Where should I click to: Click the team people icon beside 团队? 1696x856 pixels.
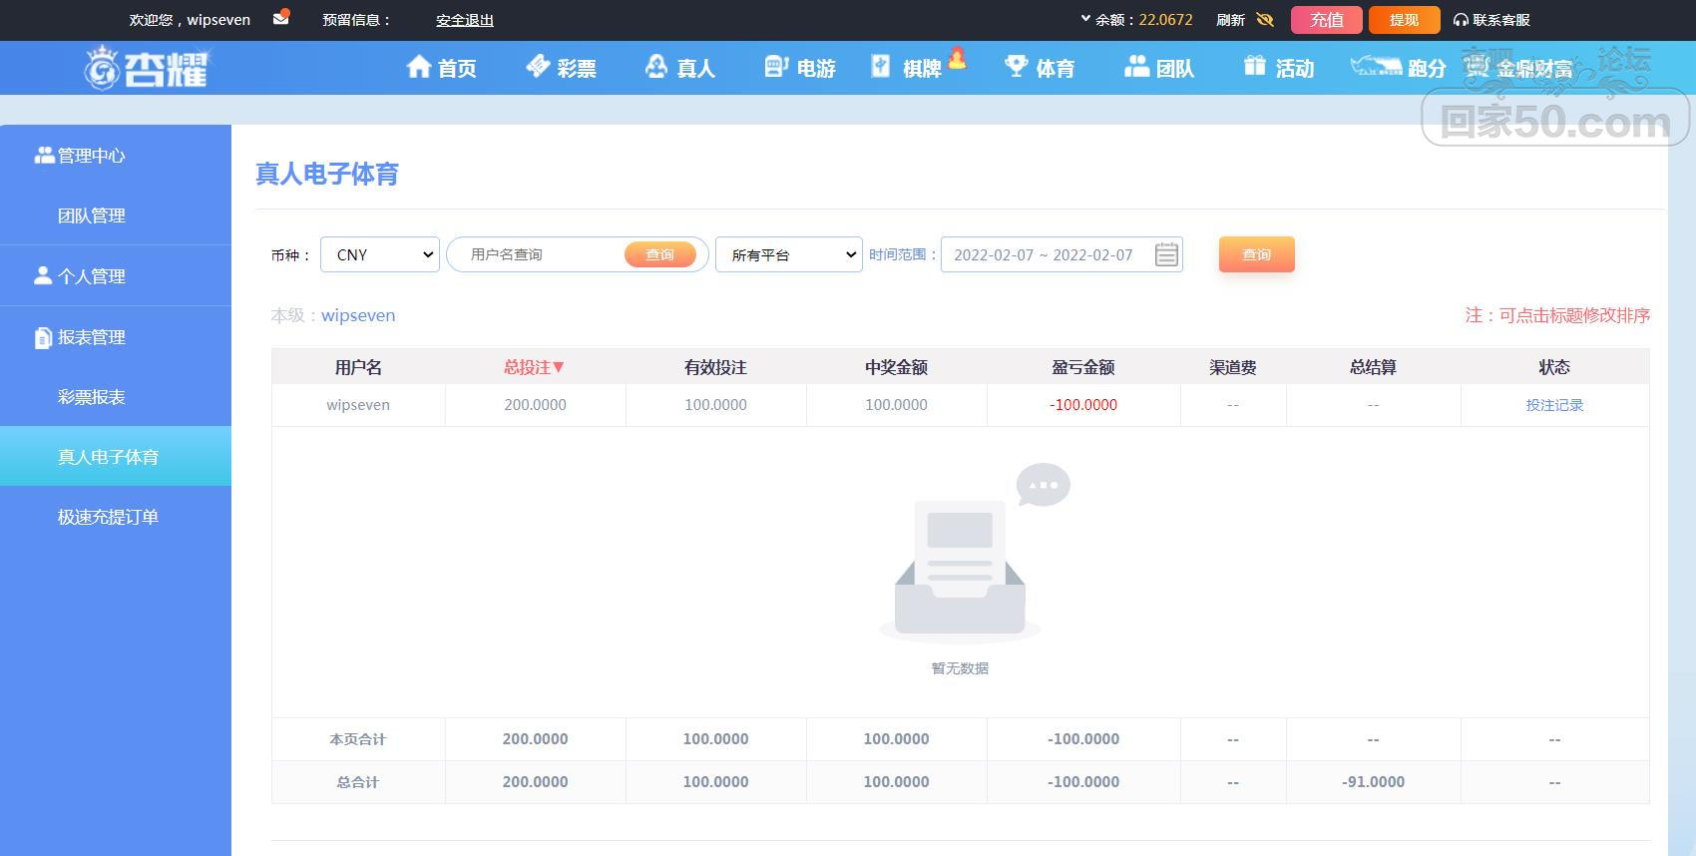point(1137,66)
